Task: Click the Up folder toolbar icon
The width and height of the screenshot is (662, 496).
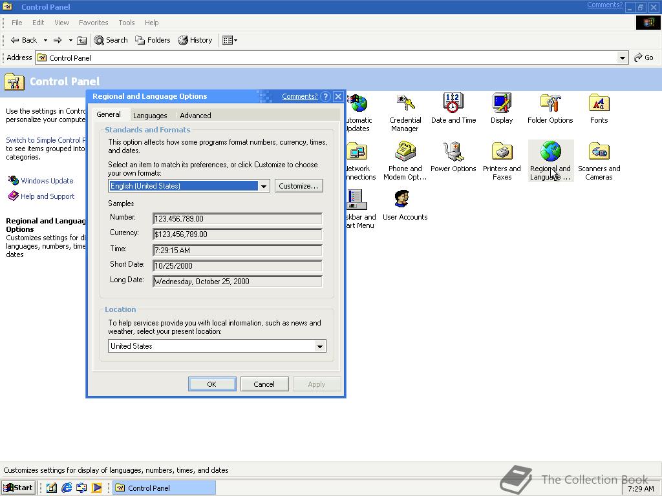Action: click(82, 40)
